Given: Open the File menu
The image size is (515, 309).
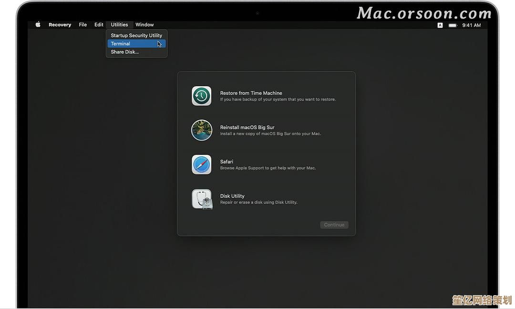Looking at the screenshot, I should click(x=83, y=25).
